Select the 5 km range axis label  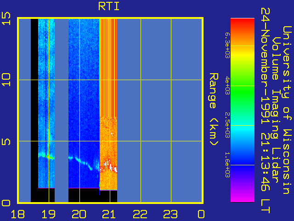(6, 141)
